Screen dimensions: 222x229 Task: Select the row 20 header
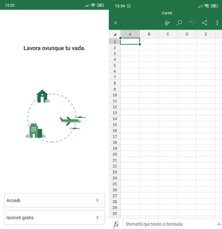pyautogui.click(x=115, y=154)
